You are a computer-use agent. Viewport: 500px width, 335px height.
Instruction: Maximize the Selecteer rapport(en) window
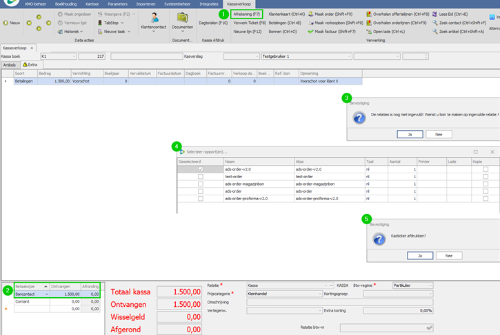tap(475, 152)
